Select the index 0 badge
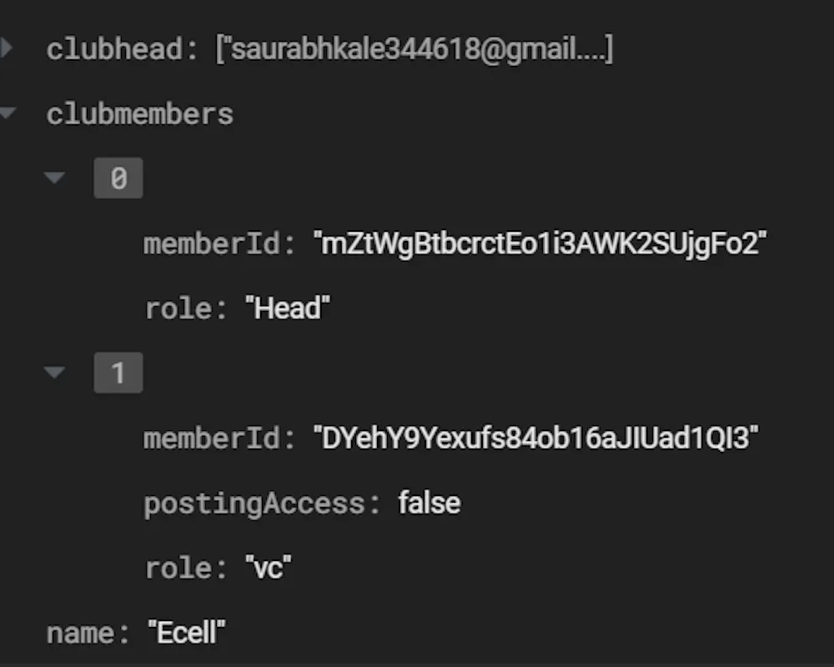This screenshot has height=667, width=834. (118, 178)
